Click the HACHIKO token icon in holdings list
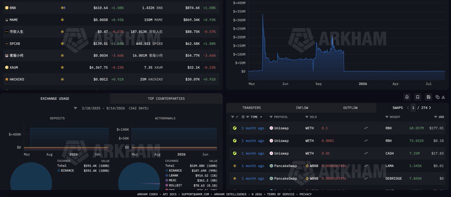The image size is (451, 197). click(x=7, y=79)
